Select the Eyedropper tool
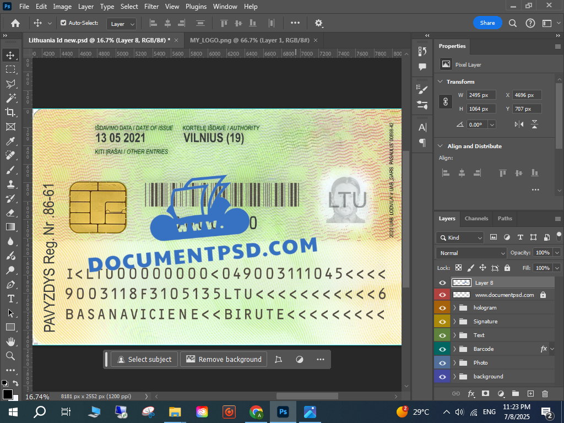Screen dimensions: 564x423 click(x=10, y=141)
